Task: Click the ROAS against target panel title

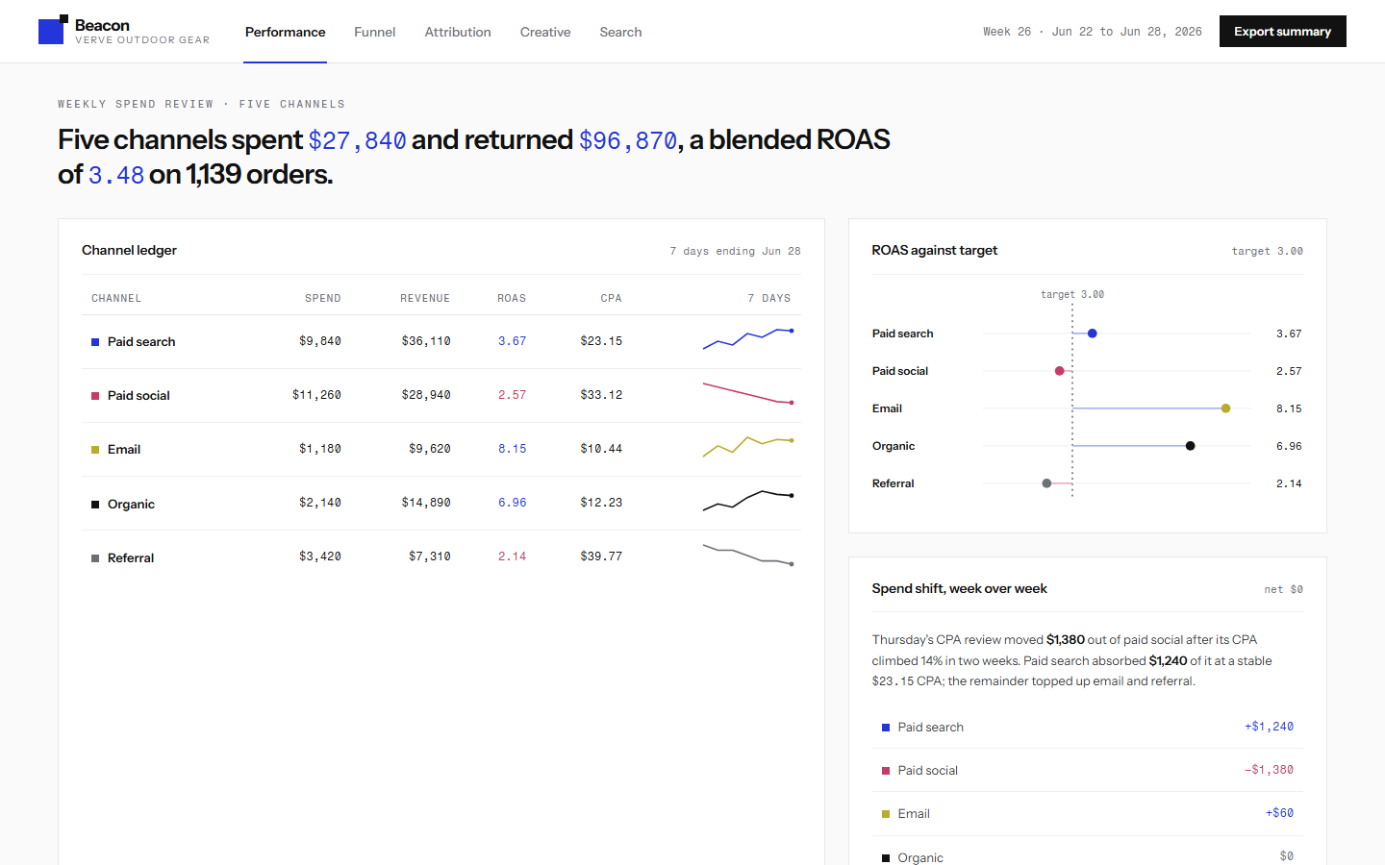Action: (x=934, y=250)
